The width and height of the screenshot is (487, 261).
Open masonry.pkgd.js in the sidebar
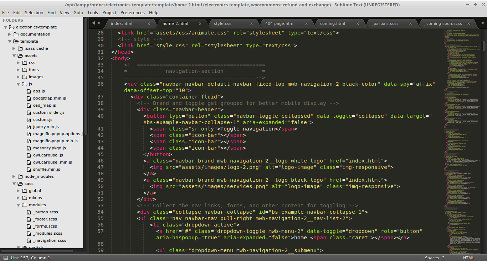click(50, 148)
